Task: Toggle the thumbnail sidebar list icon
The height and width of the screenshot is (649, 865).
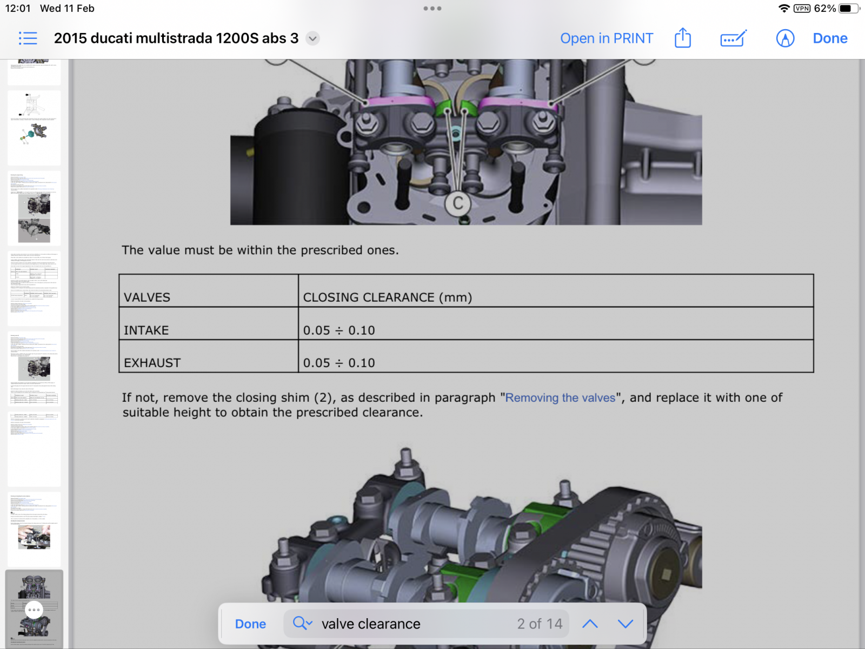Action: click(x=28, y=38)
